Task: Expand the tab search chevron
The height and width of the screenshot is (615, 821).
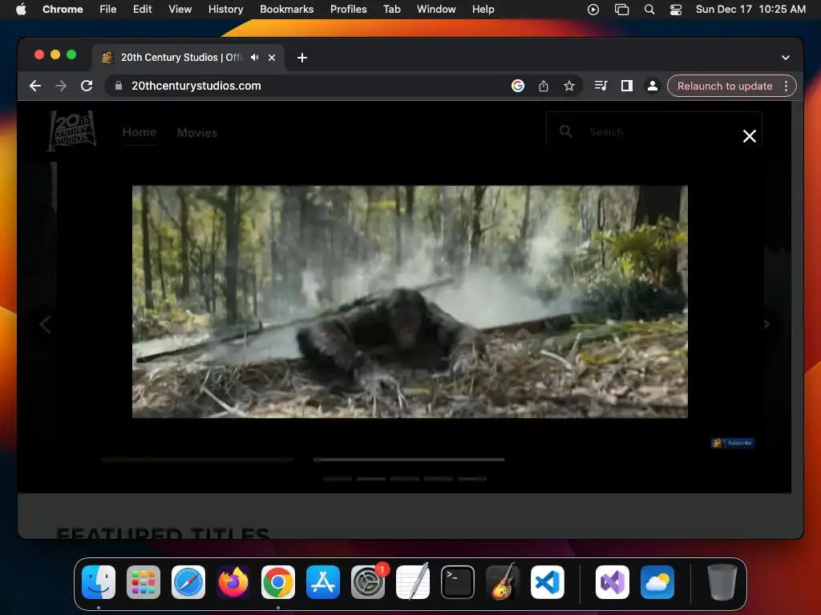Action: [x=786, y=58]
